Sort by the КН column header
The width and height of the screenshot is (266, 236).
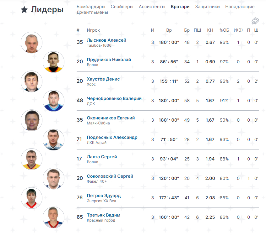[x=210, y=30]
